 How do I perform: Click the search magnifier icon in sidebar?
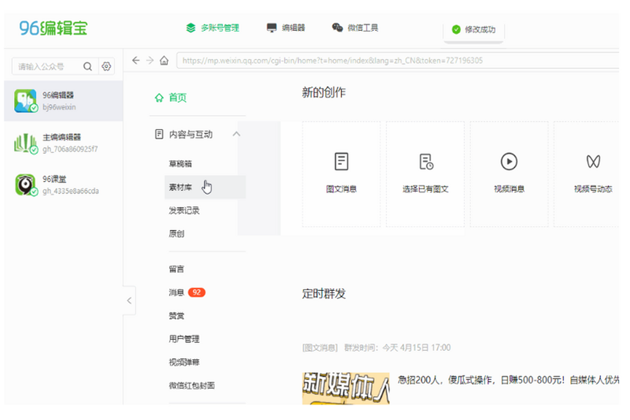coord(88,67)
